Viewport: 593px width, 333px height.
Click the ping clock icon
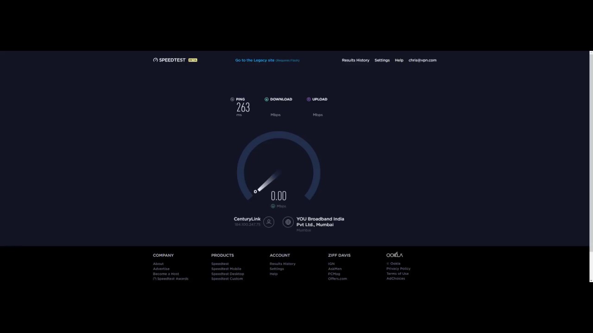pyautogui.click(x=232, y=99)
